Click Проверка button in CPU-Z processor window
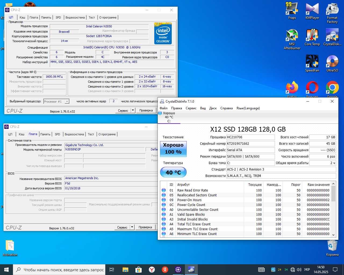344x275 pixels. (x=146, y=110)
